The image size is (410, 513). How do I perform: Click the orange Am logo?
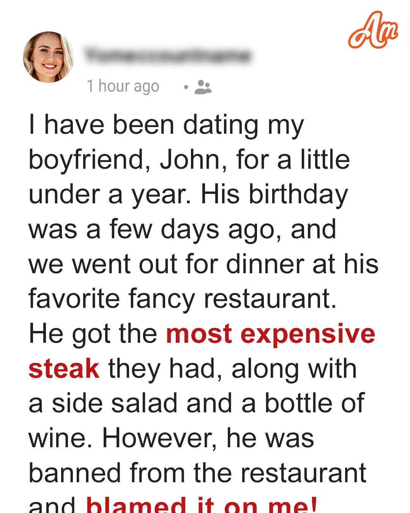(373, 30)
